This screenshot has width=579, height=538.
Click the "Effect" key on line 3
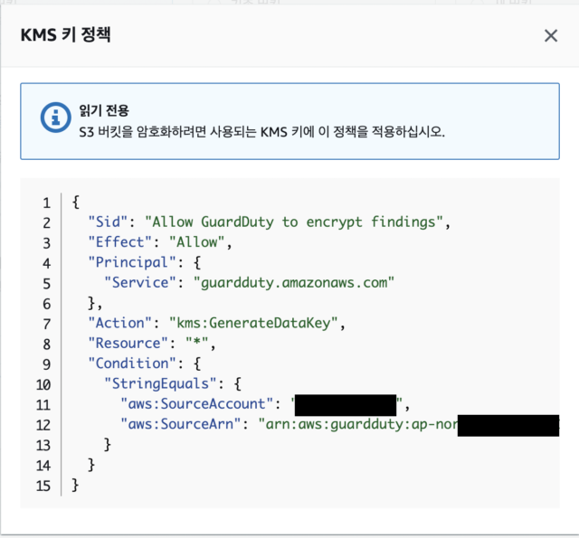click(120, 242)
